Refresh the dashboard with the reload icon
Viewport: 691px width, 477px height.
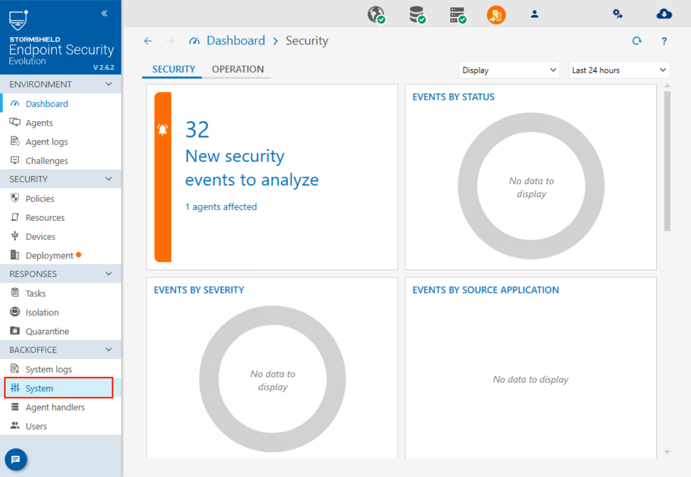637,41
